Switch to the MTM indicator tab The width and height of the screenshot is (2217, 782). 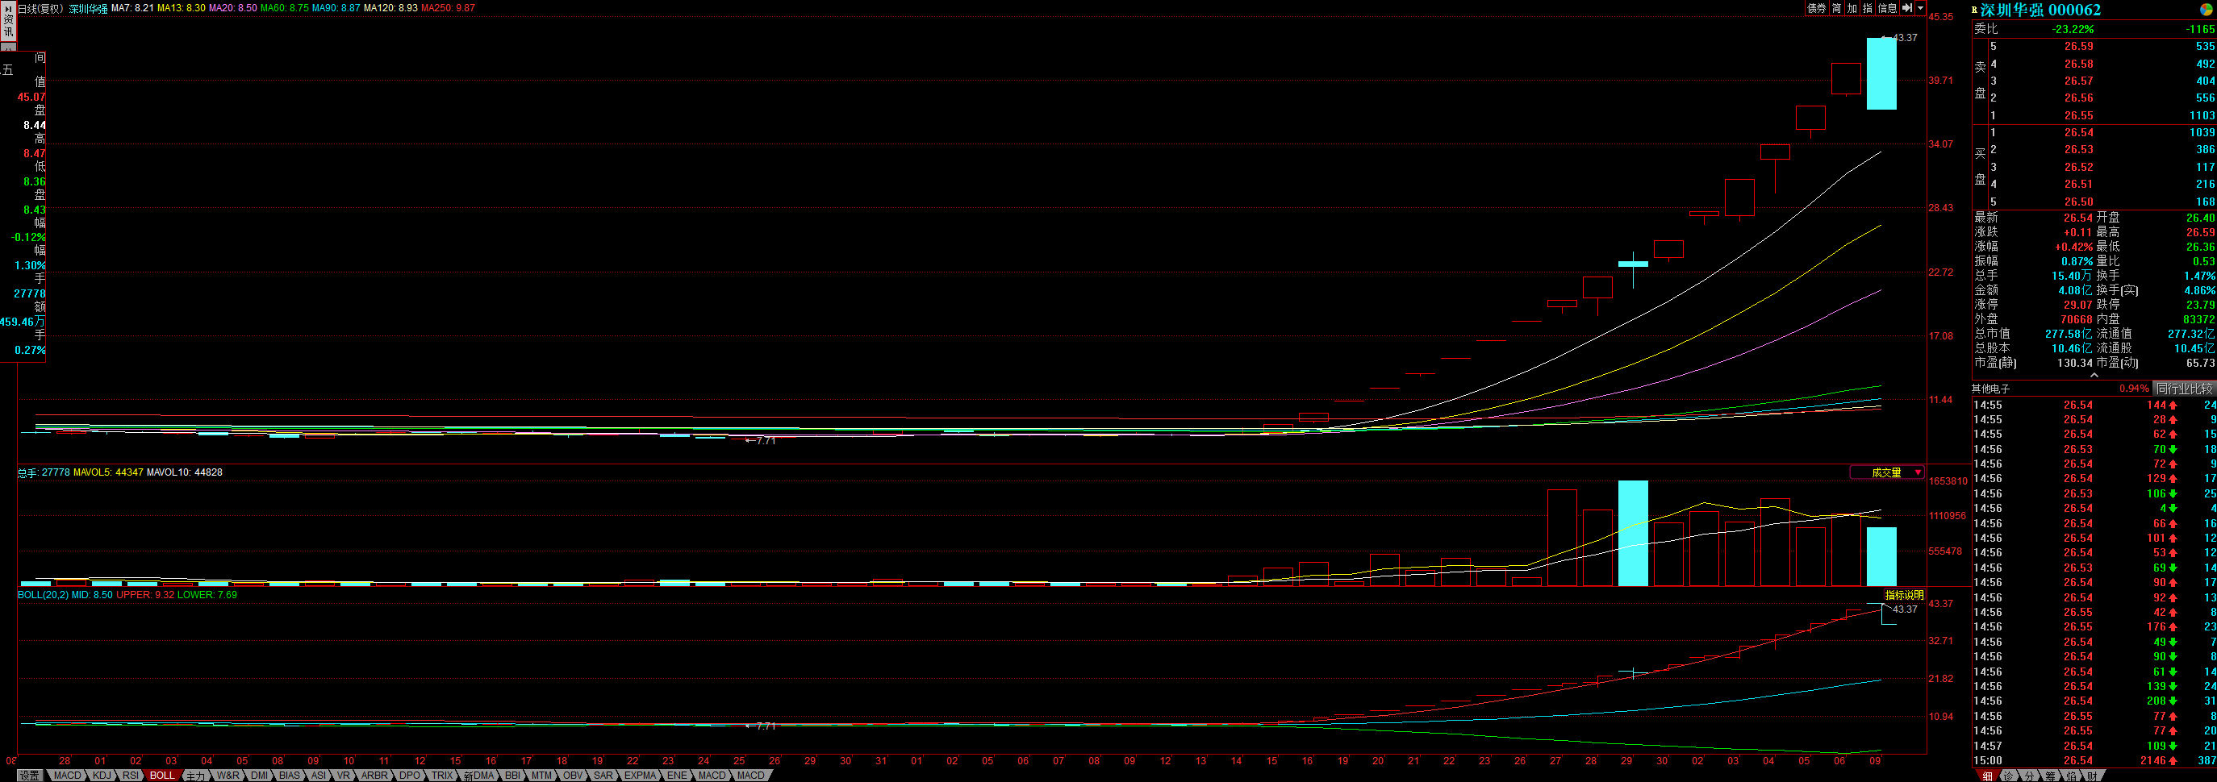pyautogui.click(x=541, y=775)
